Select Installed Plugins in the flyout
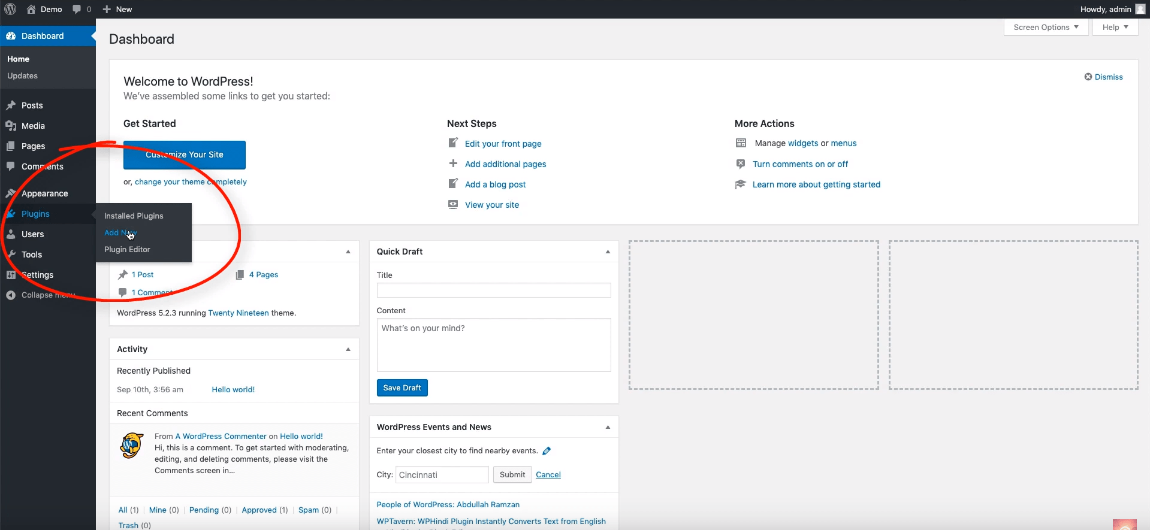 click(134, 216)
